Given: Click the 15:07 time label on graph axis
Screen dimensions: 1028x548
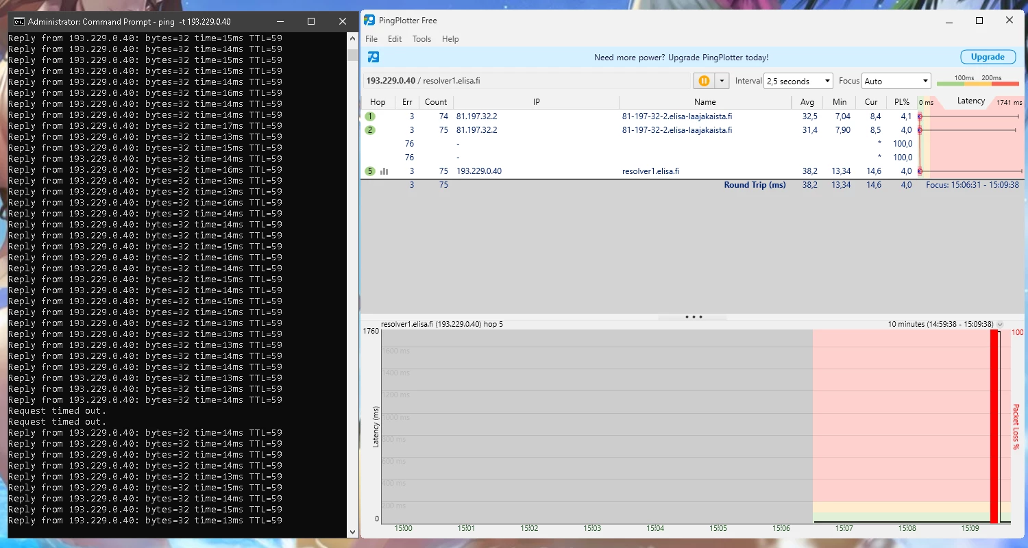Looking at the screenshot, I should click(844, 528).
